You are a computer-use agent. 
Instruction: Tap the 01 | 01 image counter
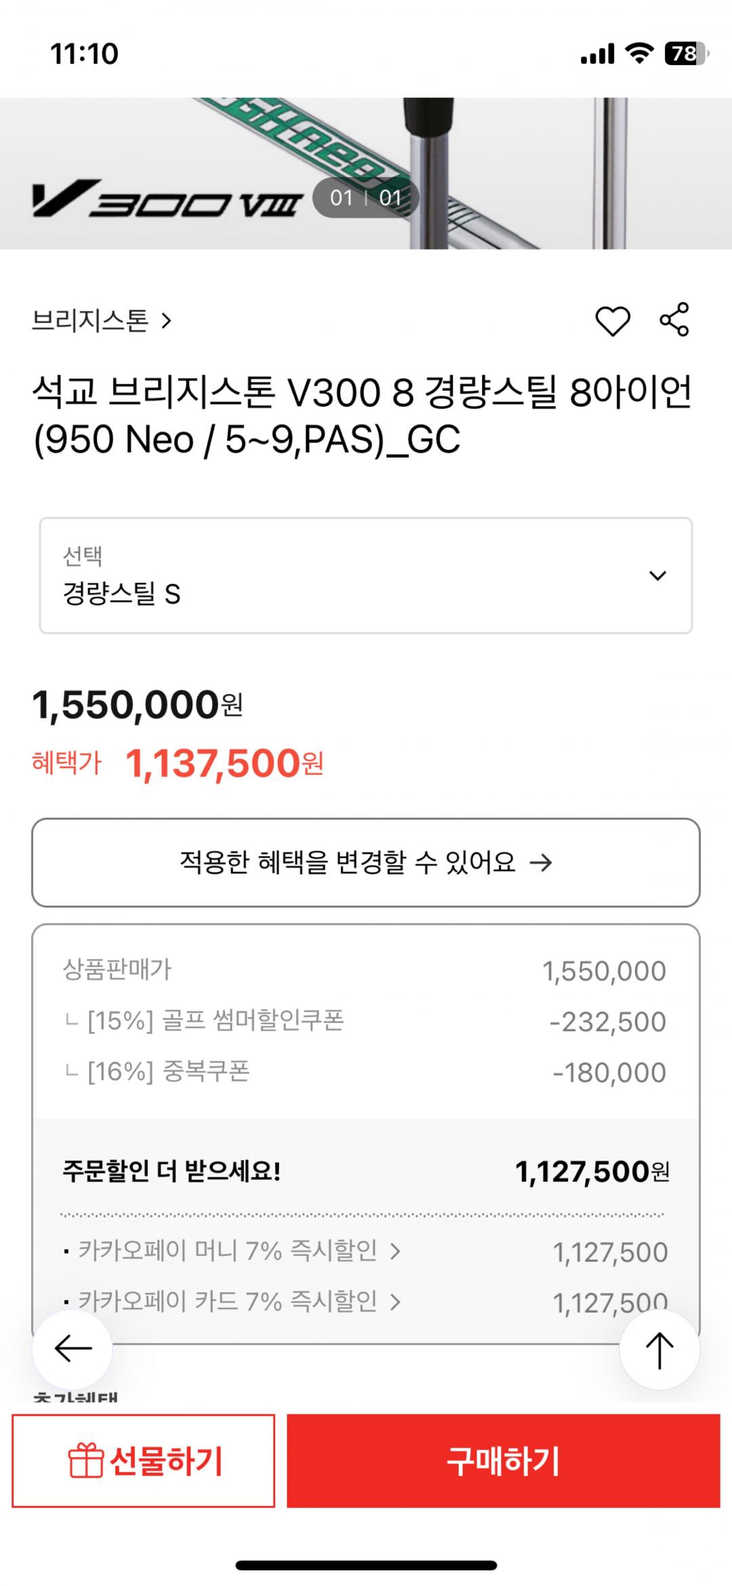tap(366, 198)
